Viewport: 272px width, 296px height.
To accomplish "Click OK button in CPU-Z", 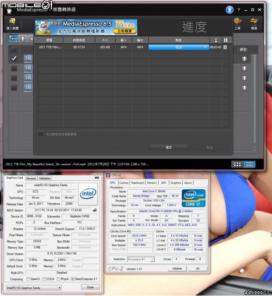I will coord(198,268).
